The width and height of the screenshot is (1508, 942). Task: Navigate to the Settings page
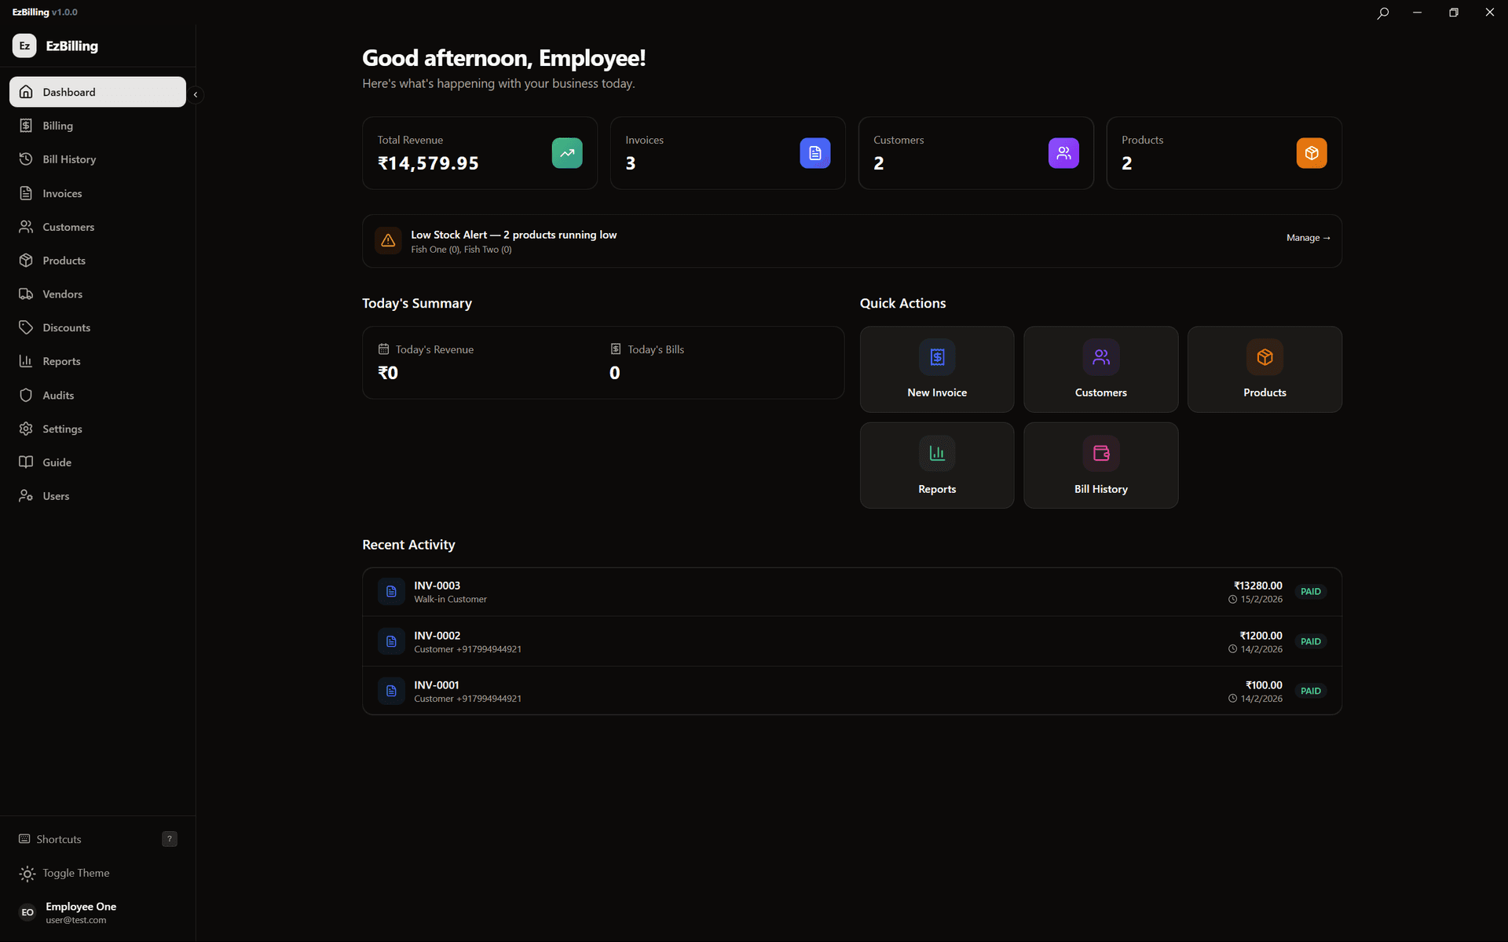point(62,429)
